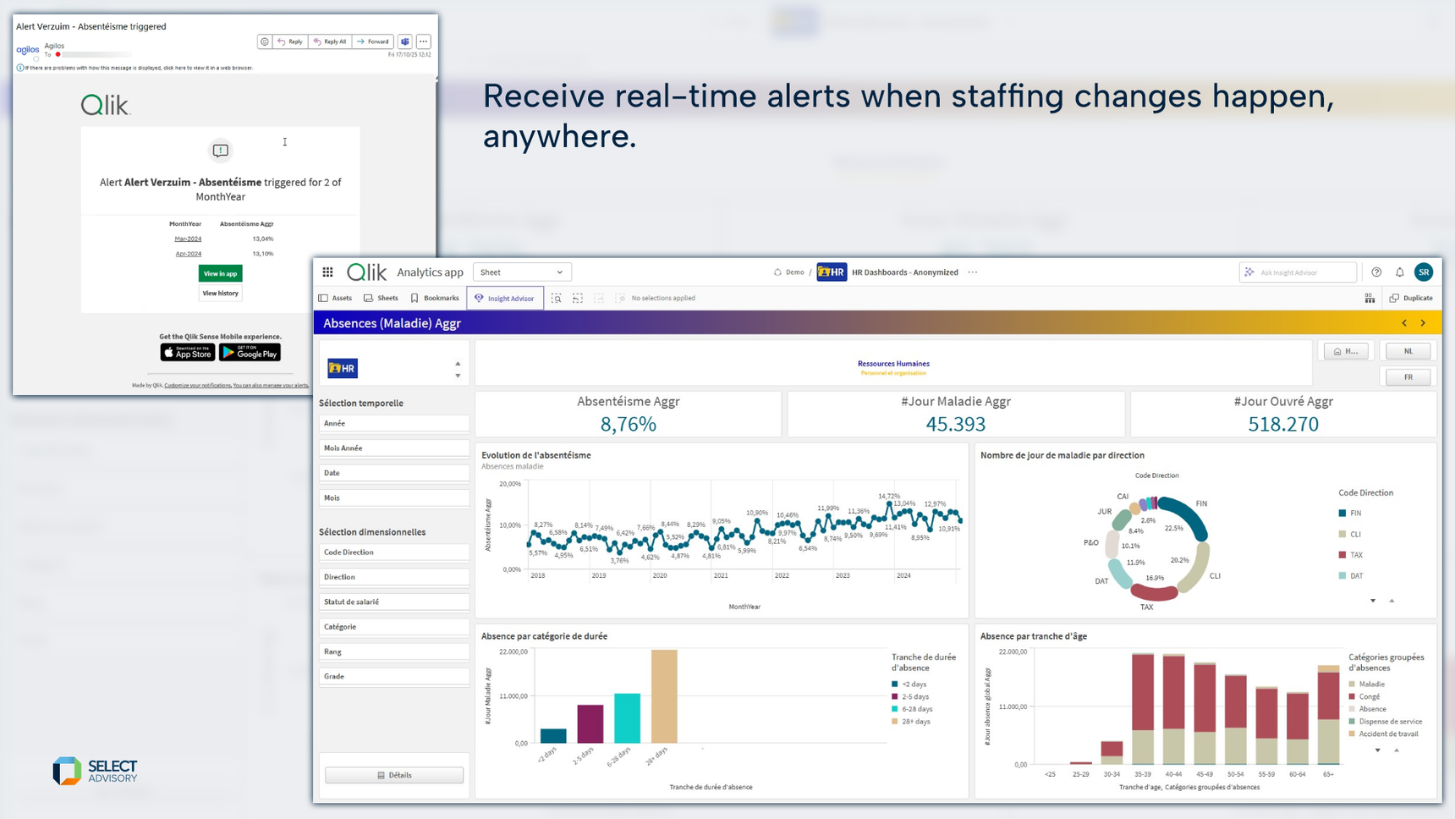This screenshot has width=1455, height=819.
Task: Click the Détails button
Action: 394,775
